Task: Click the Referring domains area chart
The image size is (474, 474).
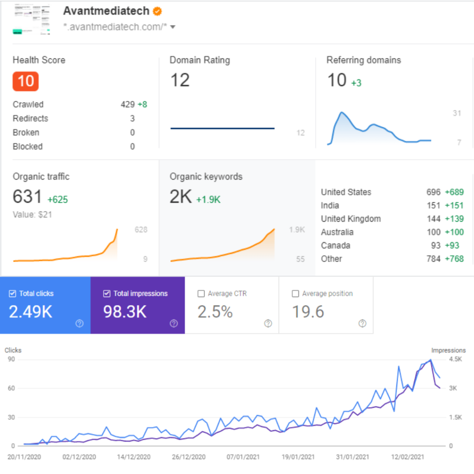Action: pos(379,128)
